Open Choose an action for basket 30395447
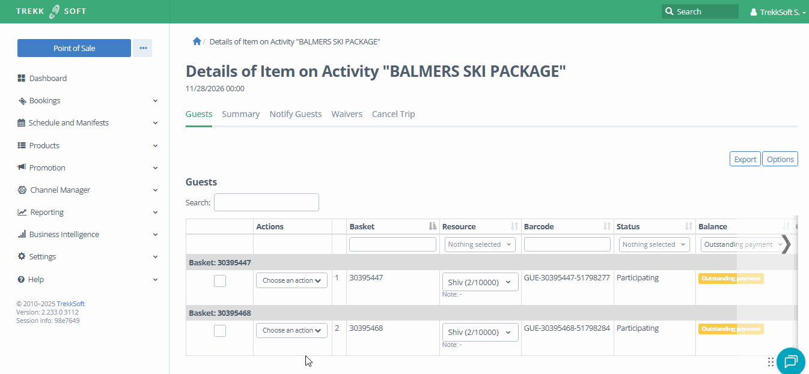Image resolution: width=809 pixels, height=374 pixels. click(x=292, y=280)
